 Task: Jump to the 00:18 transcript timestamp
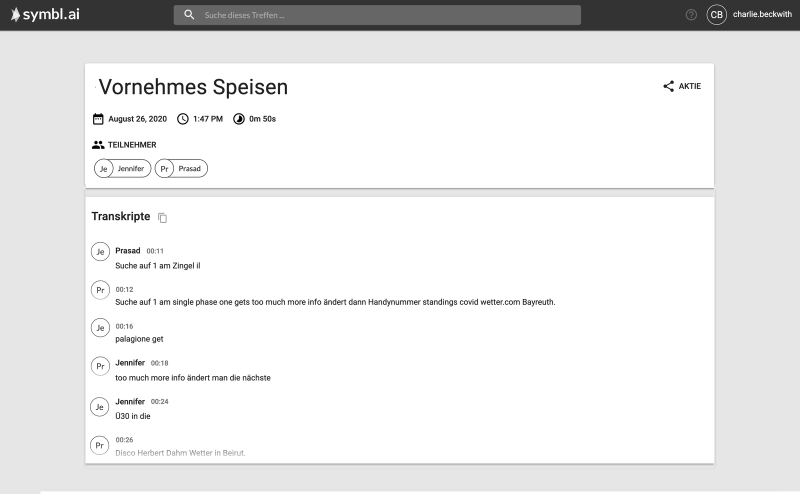click(x=159, y=363)
